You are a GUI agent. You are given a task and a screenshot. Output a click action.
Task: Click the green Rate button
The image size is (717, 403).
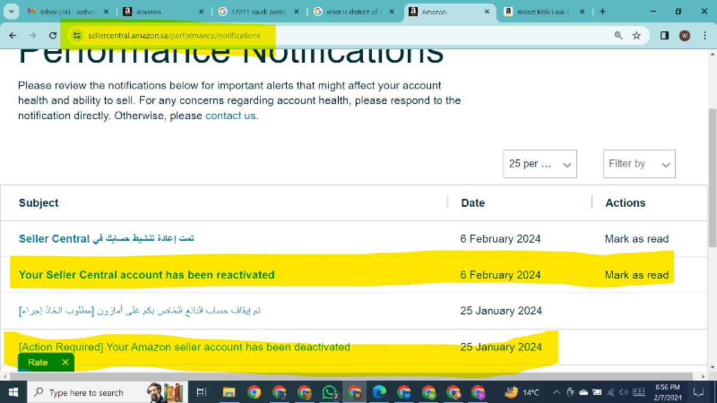(38, 362)
